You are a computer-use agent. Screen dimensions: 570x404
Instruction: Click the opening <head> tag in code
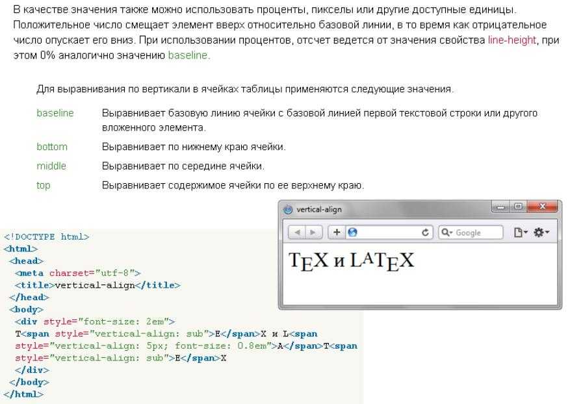coord(26,261)
